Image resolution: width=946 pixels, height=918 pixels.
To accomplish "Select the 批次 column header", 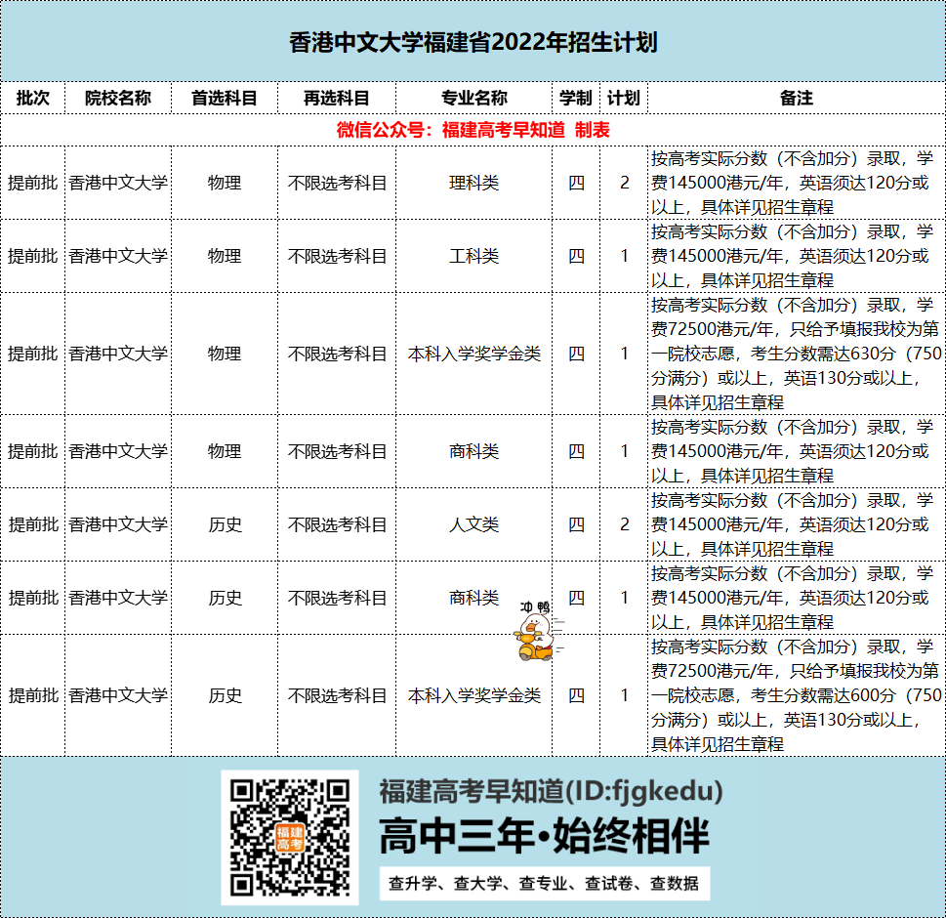I will tap(32, 98).
